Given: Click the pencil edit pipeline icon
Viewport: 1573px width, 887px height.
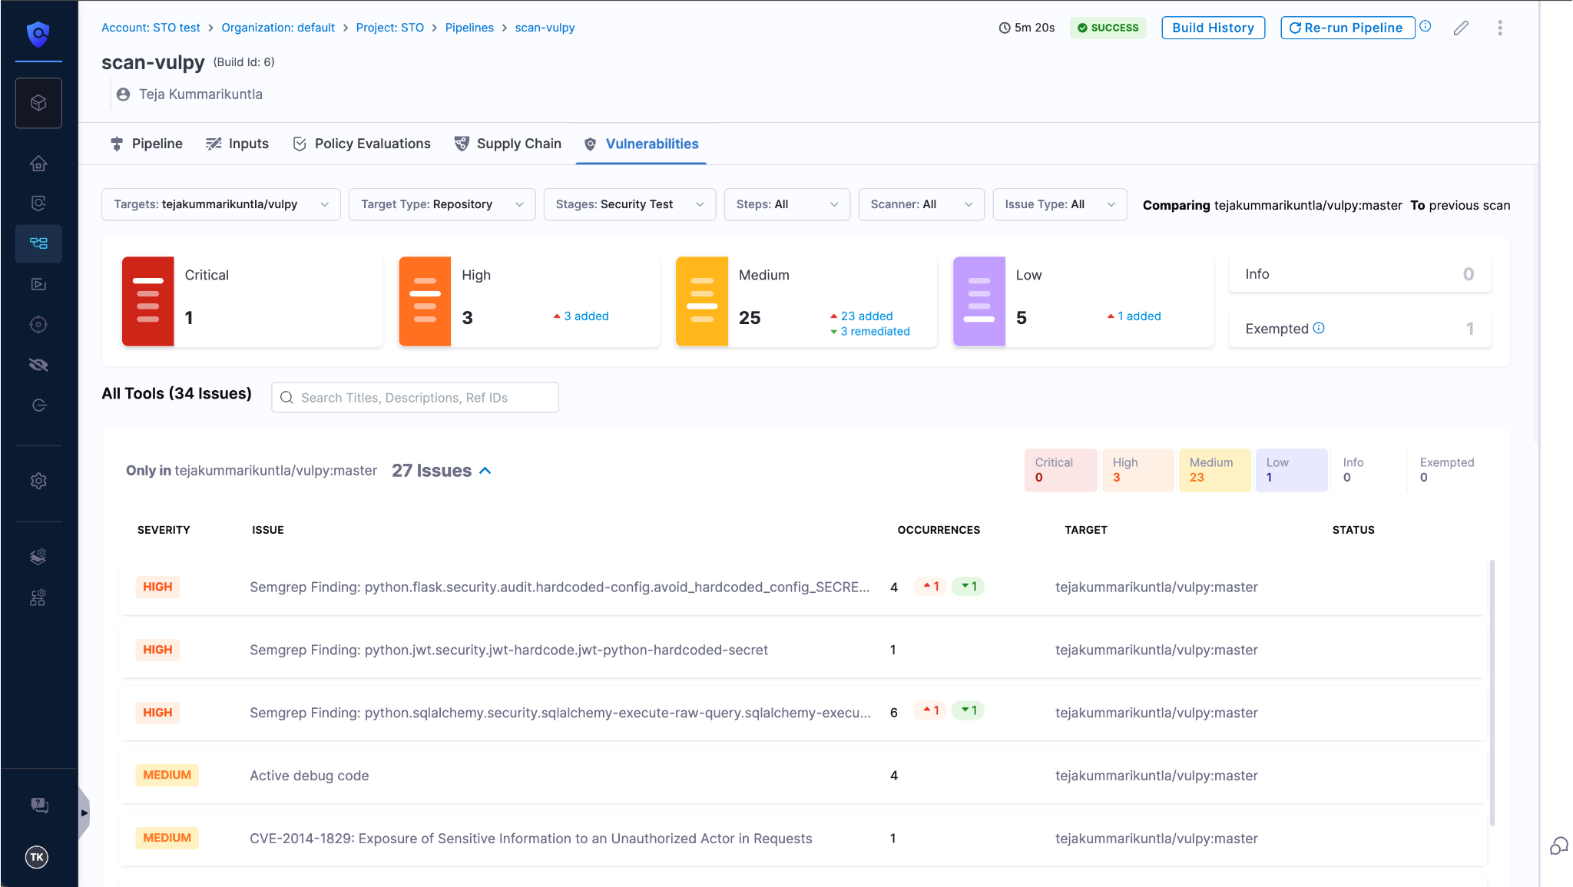Looking at the screenshot, I should click(x=1461, y=28).
